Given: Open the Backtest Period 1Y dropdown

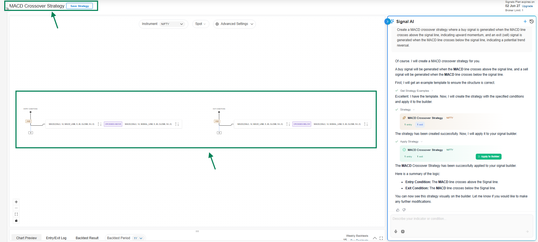Looking at the screenshot, I should pyautogui.click(x=138, y=238).
